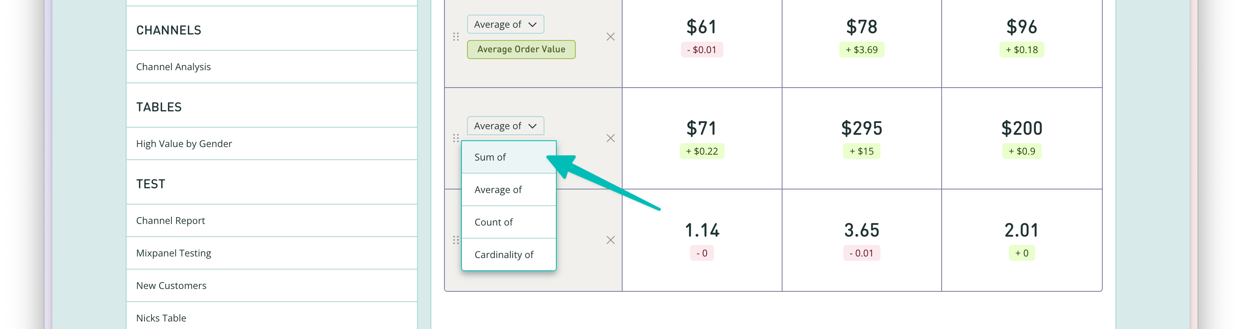Remove the Average Order Value metric row
The width and height of the screenshot is (1242, 329).
[610, 36]
